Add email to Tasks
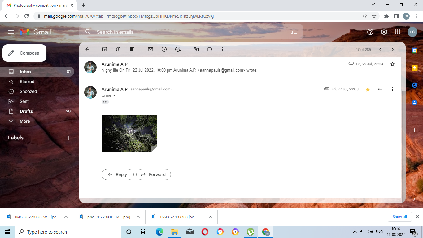Image resolution: width=423 pixels, height=238 pixels. 178,49
